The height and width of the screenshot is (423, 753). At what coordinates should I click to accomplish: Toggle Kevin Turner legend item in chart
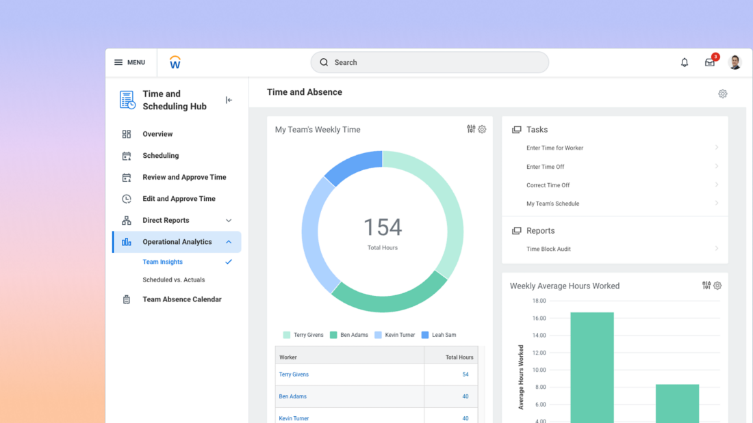tap(394, 335)
